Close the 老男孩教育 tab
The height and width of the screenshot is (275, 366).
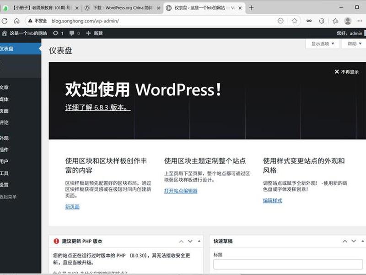77,8
